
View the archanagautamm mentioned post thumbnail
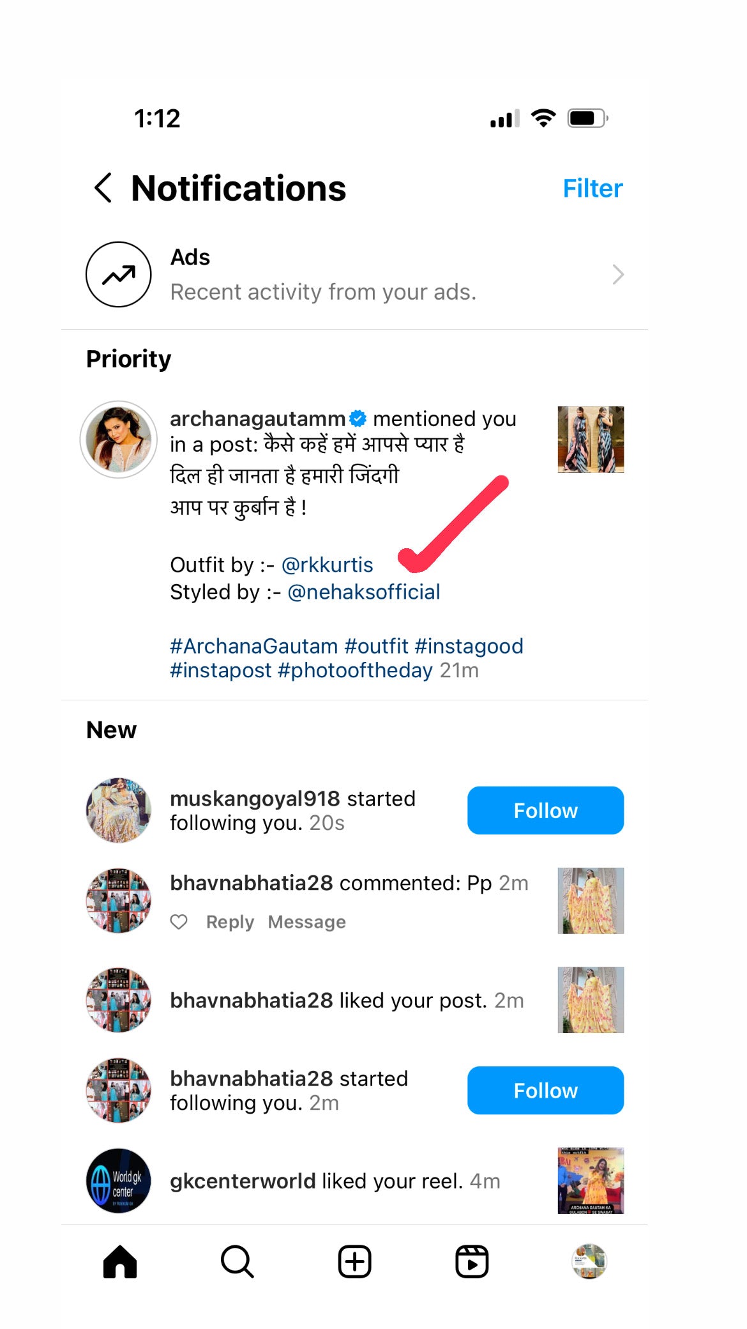pyautogui.click(x=591, y=440)
